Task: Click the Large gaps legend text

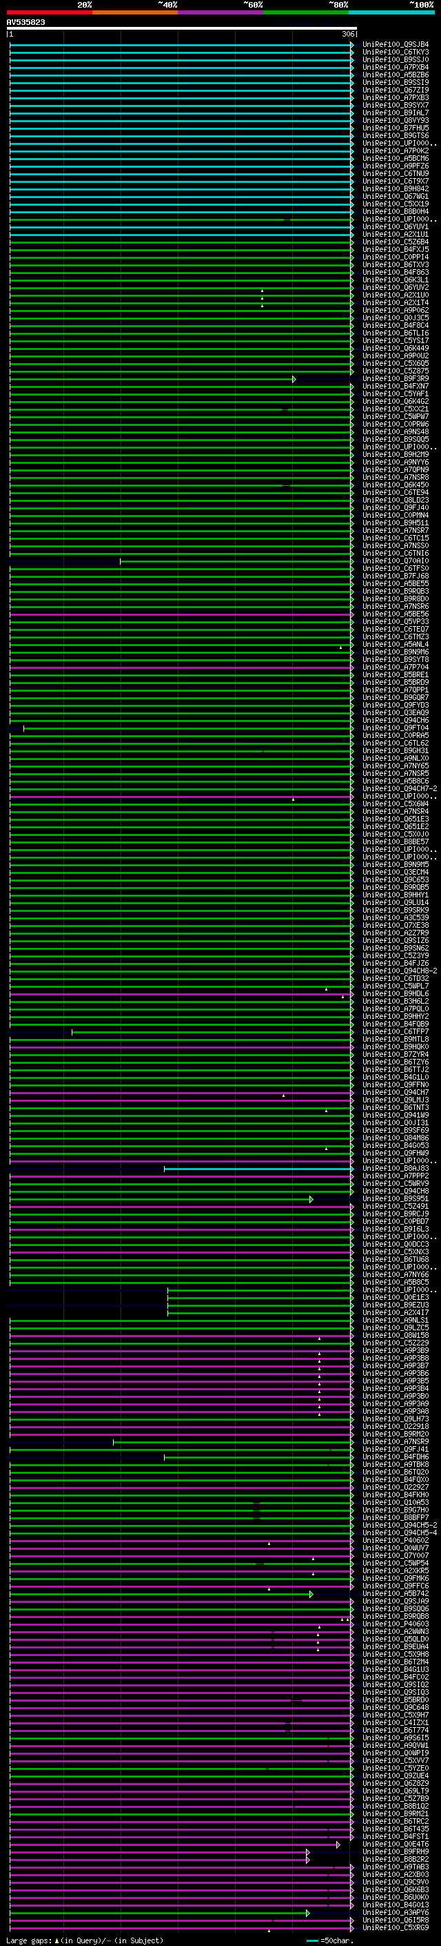Action: (85, 1940)
